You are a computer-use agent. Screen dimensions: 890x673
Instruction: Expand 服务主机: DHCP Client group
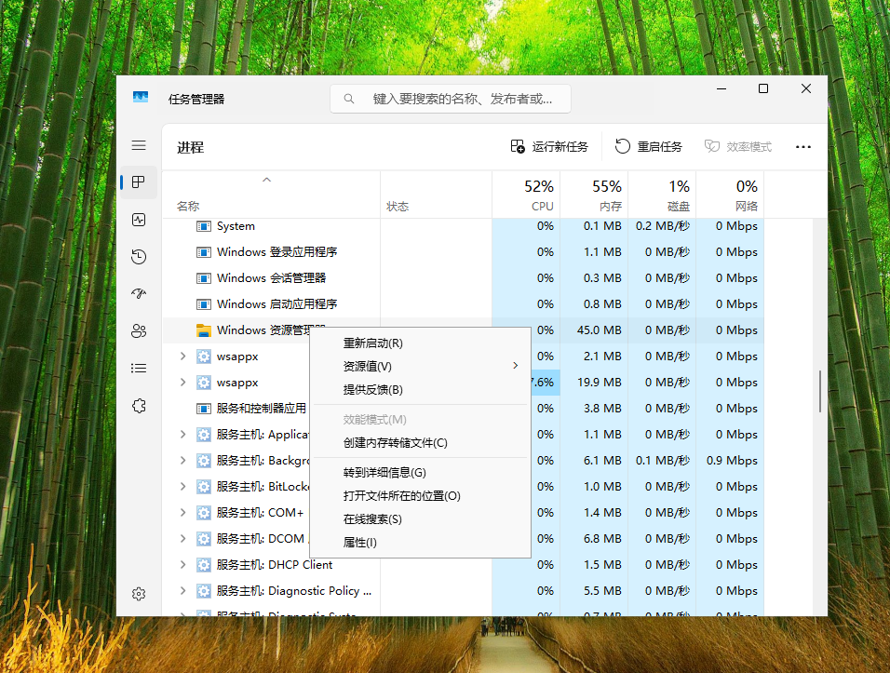[x=182, y=565]
